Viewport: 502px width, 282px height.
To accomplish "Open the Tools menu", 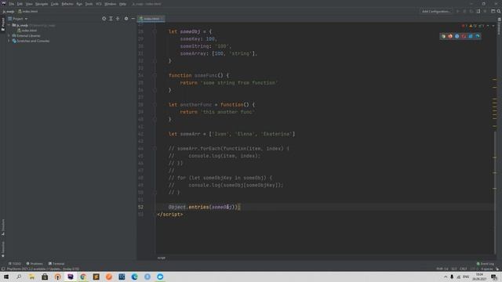I will coord(89,4).
